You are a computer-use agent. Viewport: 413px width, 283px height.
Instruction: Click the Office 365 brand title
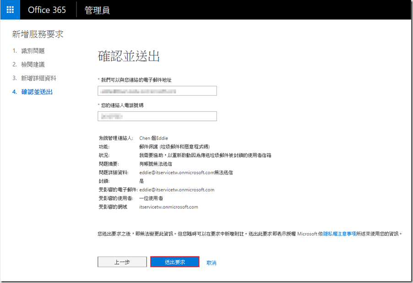tap(47, 10)
